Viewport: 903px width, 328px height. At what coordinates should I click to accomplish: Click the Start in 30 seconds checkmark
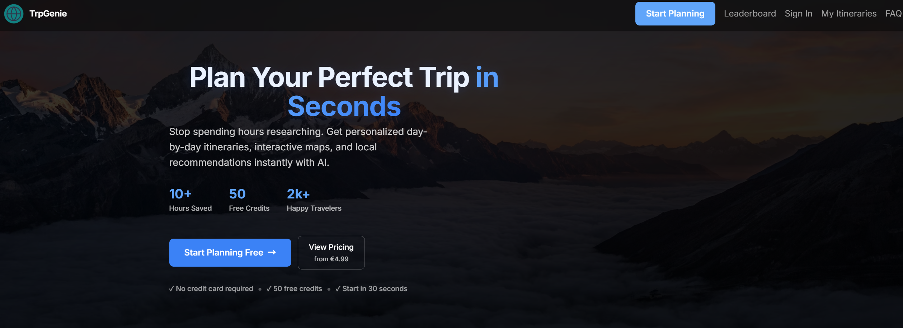371,289
